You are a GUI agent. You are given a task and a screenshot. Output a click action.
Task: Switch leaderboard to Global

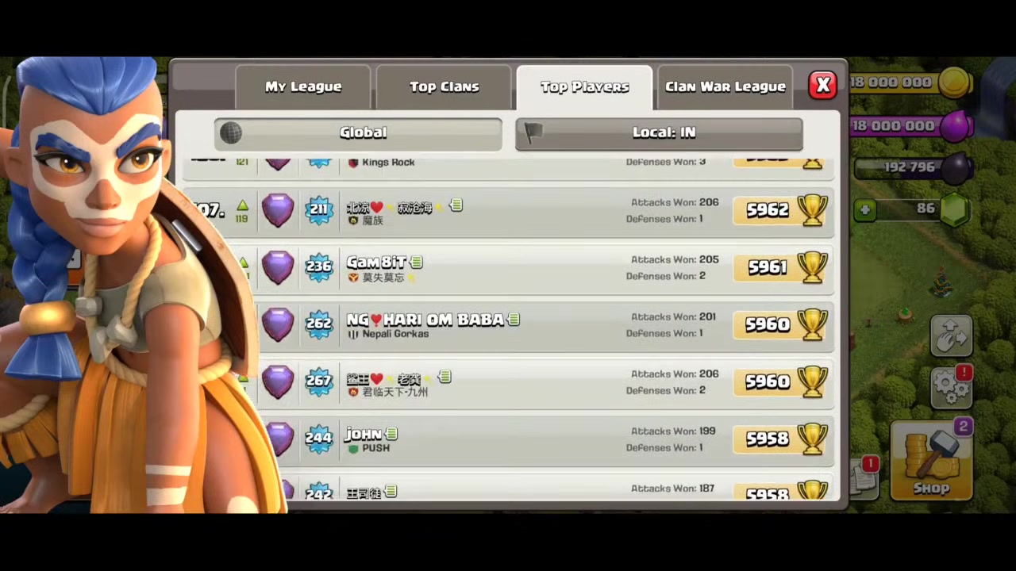(x=358, y=133)
